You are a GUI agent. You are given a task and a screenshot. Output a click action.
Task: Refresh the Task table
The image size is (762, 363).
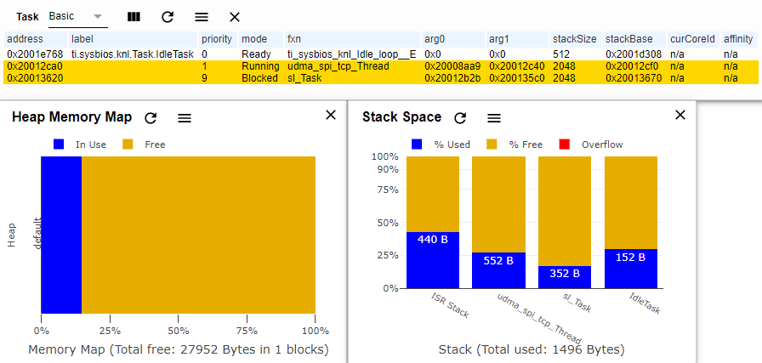click(168, 17)
